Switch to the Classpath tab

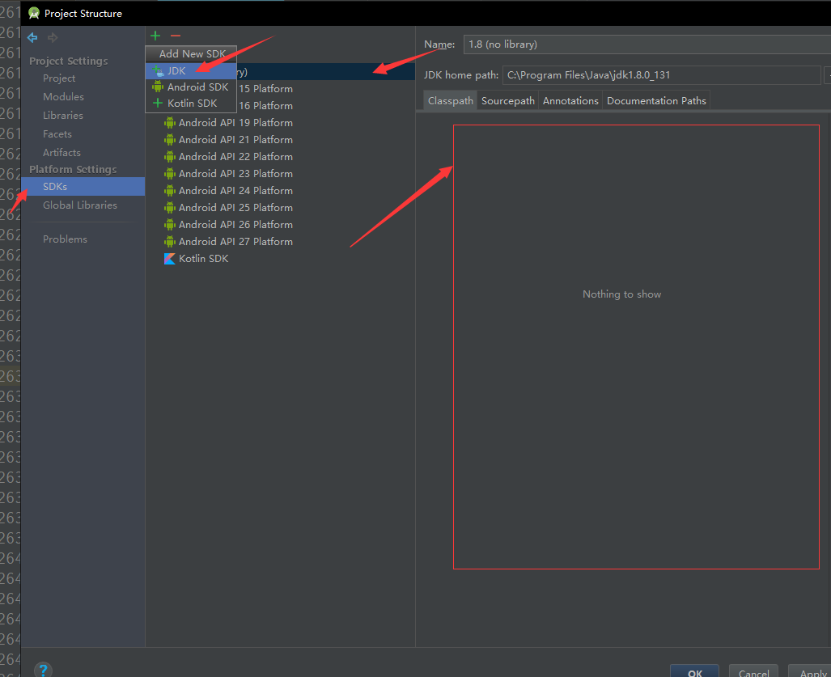pyautogui.click(x=451, y=100)
